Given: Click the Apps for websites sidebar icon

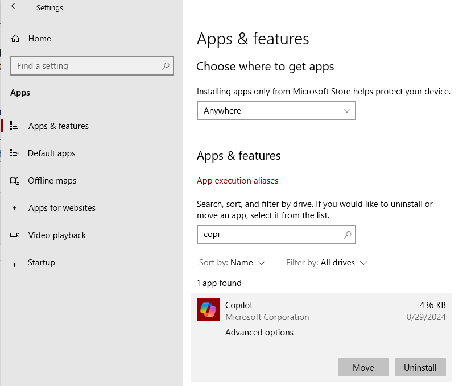Looking at the screenshot, I should tap(15, 207).
